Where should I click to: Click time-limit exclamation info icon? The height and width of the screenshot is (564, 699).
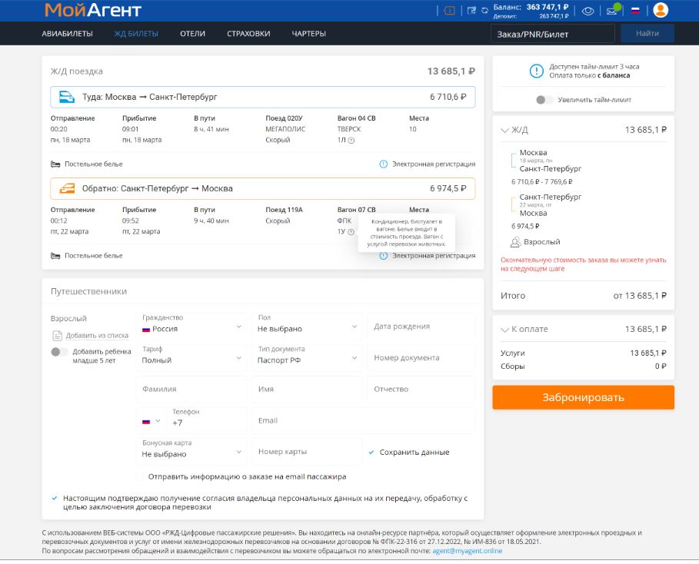pyautogui.click(x=537, y=71)
